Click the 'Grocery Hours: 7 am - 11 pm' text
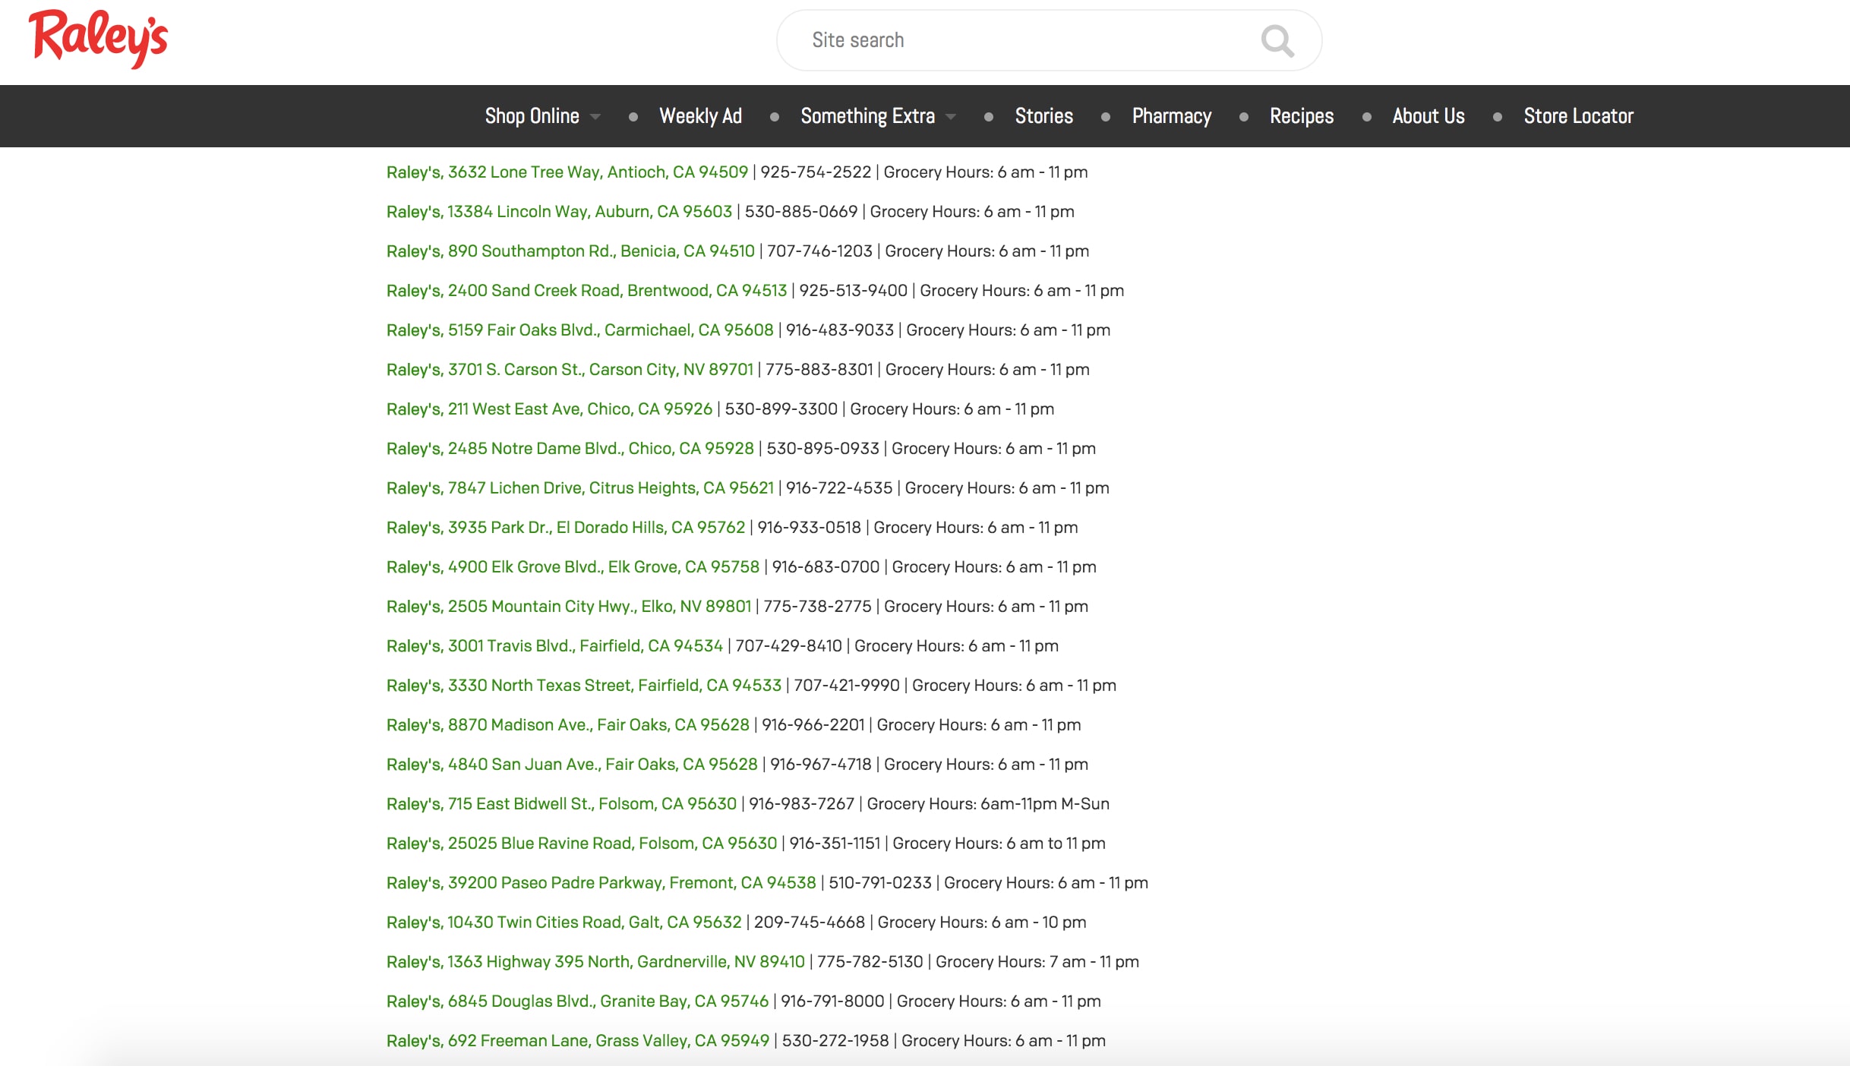This screenshot has width=1850, height=1066. (x=1037, y=962)
